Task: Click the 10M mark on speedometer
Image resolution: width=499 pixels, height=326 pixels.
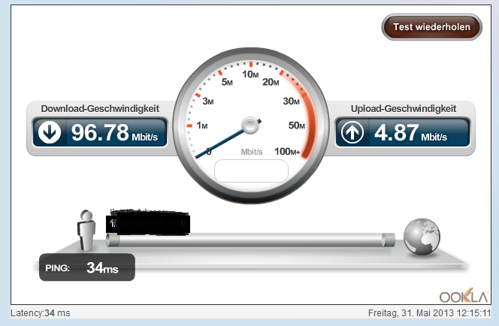Action: pyautogui.click(x=250, y=74)
